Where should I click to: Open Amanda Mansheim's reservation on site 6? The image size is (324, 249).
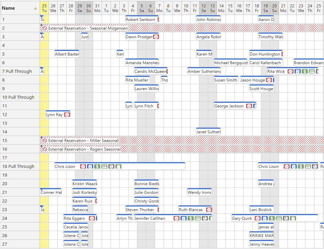point(142,63)
